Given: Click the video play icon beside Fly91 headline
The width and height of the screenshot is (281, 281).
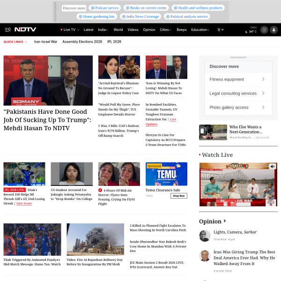Looking at the screenshot, I should click(x=100, y=190).
